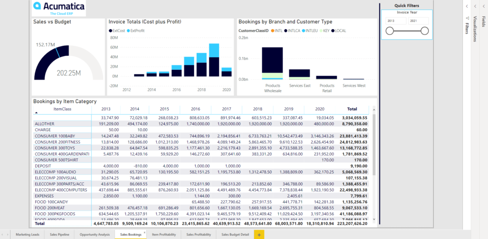488x239 pixels.
Task: Click the ItemClass sort arrow icon
Action: 37,113
